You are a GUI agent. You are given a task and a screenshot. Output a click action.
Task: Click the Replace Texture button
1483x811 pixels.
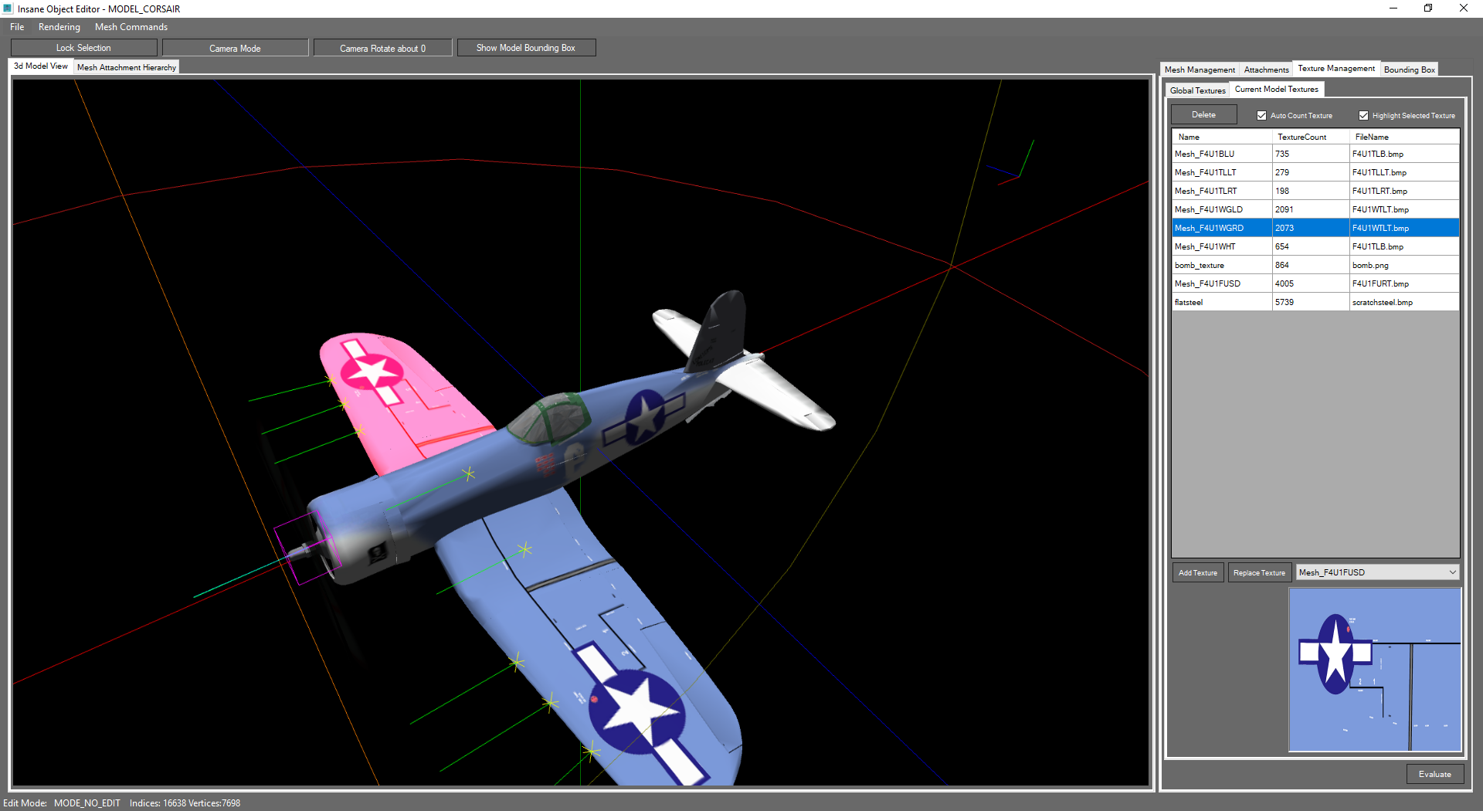coord(1259,572)
